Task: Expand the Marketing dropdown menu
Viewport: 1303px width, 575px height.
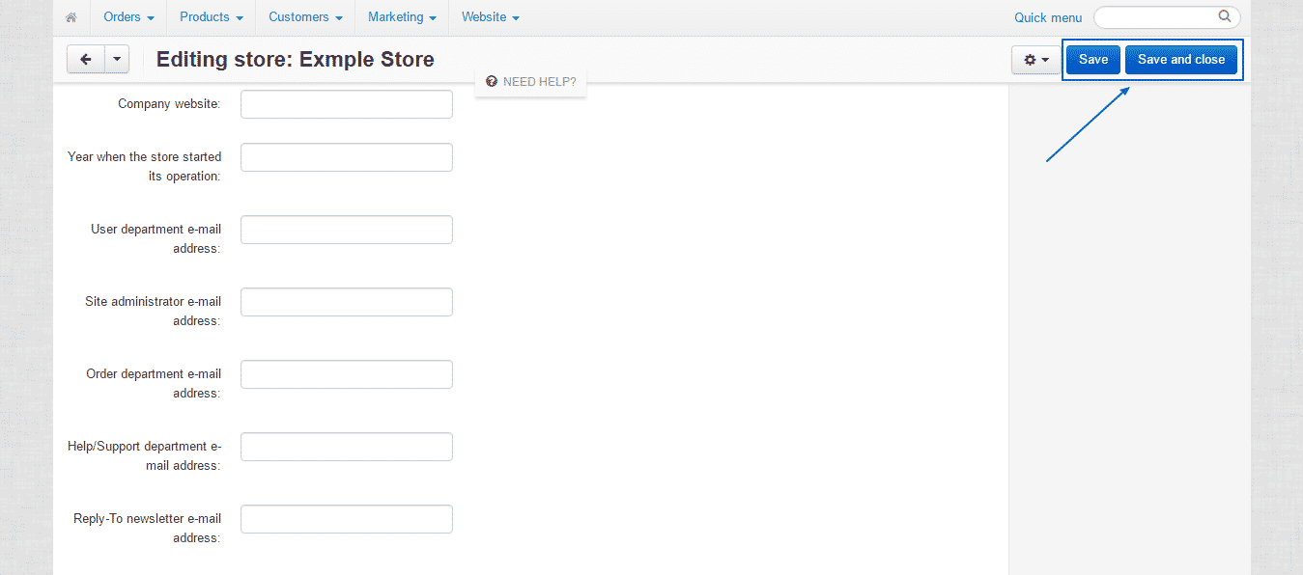Action: click(402, 17)
